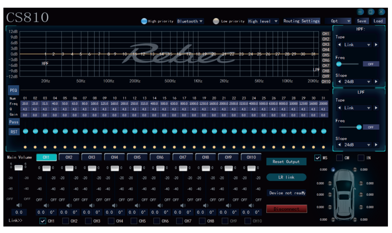392x233 pixels.
Task: Uncheck the MS checkbox
Action: [x=317, y=158]
